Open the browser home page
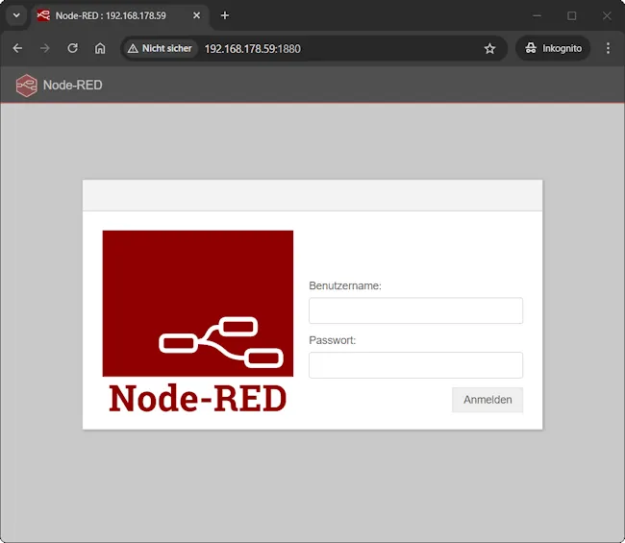Image resolution: width=625 pixels, height=543 pixels. point(100,48)
